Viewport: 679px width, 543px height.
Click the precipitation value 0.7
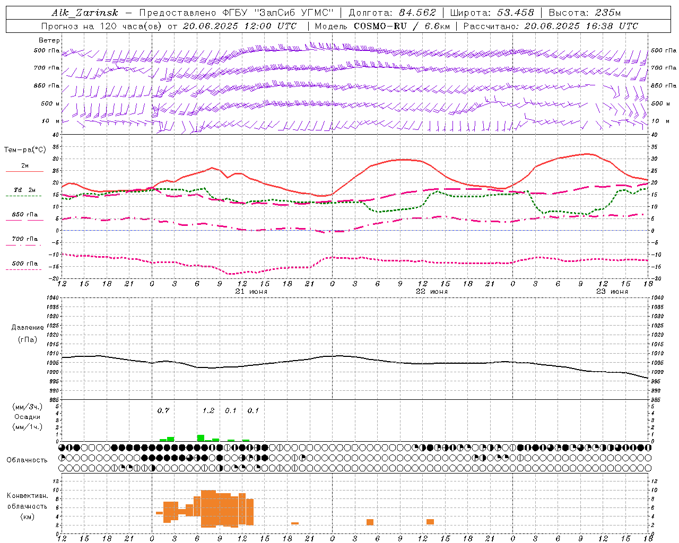[x=163, y=410]
